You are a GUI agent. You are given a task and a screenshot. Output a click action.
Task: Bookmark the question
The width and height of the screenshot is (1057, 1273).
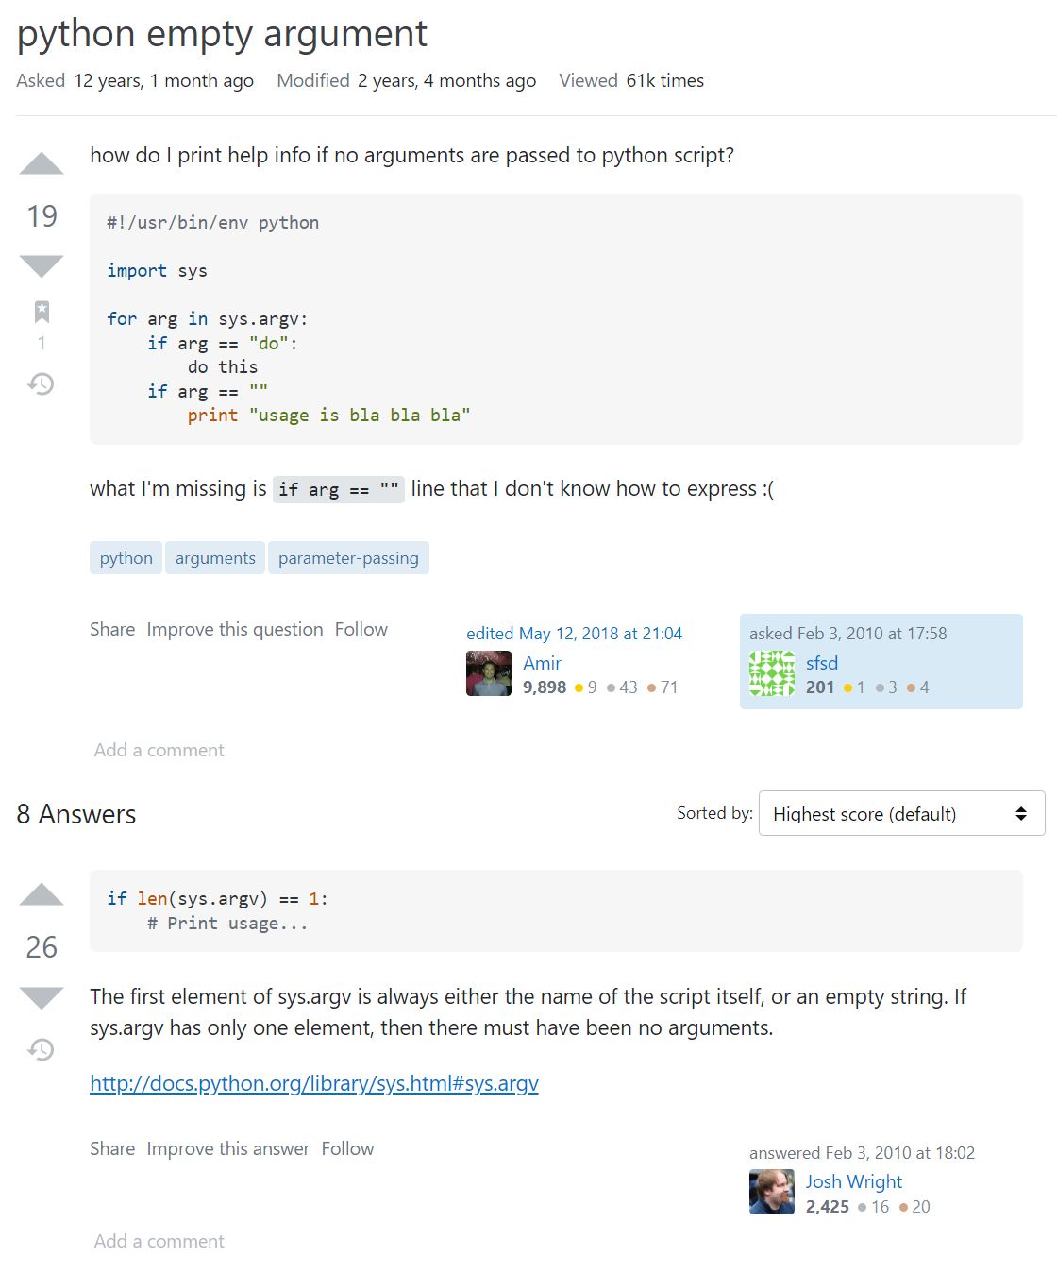(x=42, y=312)
